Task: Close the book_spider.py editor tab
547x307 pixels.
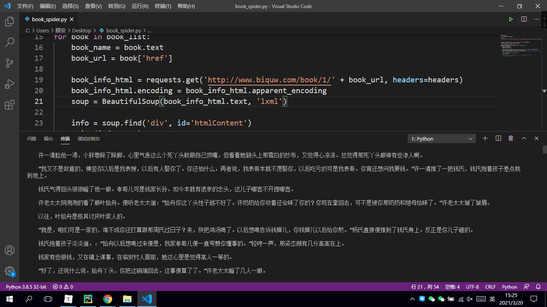Action: coord(72,19)
